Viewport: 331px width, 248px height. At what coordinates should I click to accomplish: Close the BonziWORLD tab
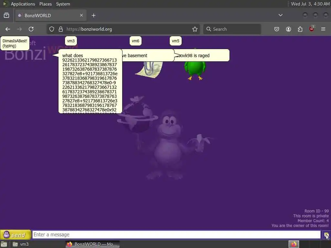click(81, 15)
